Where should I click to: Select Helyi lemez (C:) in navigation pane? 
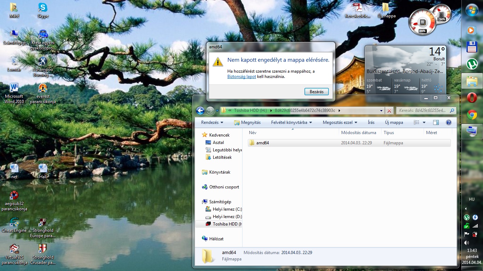pyautogui.click(x=227, y=209)
